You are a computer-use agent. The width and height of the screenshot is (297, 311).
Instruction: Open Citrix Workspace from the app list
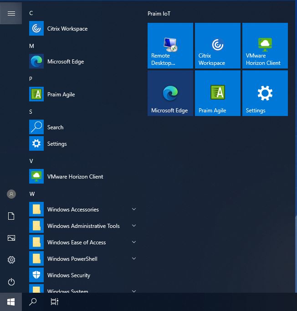pos(83,29)
